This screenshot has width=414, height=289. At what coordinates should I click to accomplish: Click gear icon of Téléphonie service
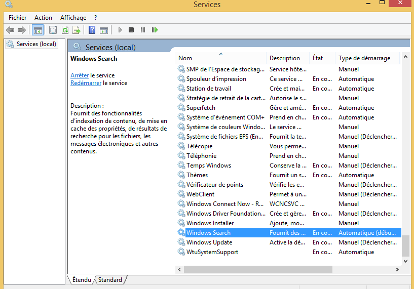[181, 155]
